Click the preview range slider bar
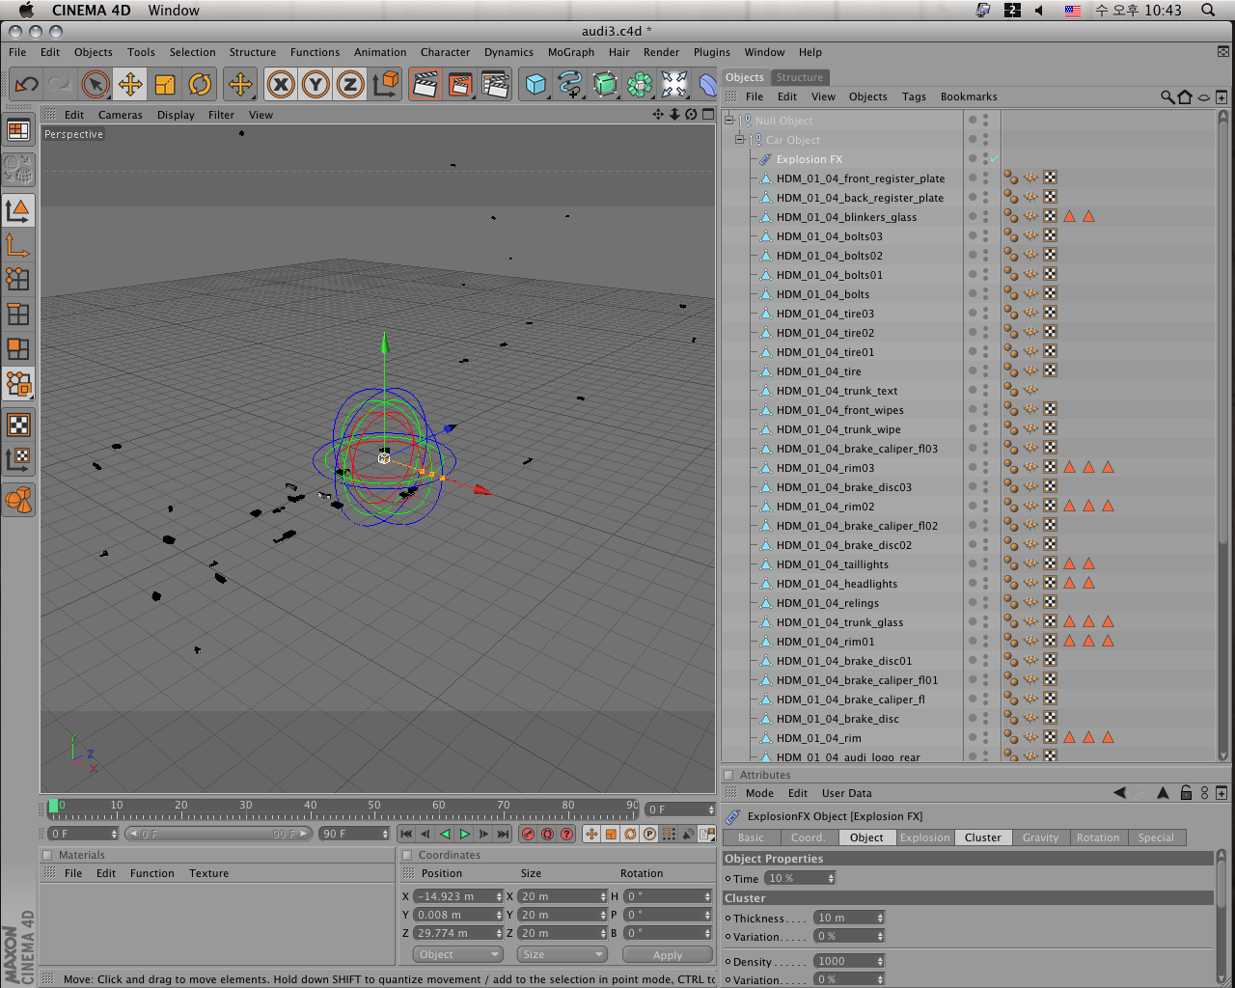The height and width of the screenshot is (988, 1235). [220, 834]
